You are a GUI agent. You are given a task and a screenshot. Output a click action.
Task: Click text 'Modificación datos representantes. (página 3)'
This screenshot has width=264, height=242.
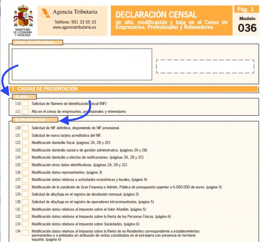point(67,172)
